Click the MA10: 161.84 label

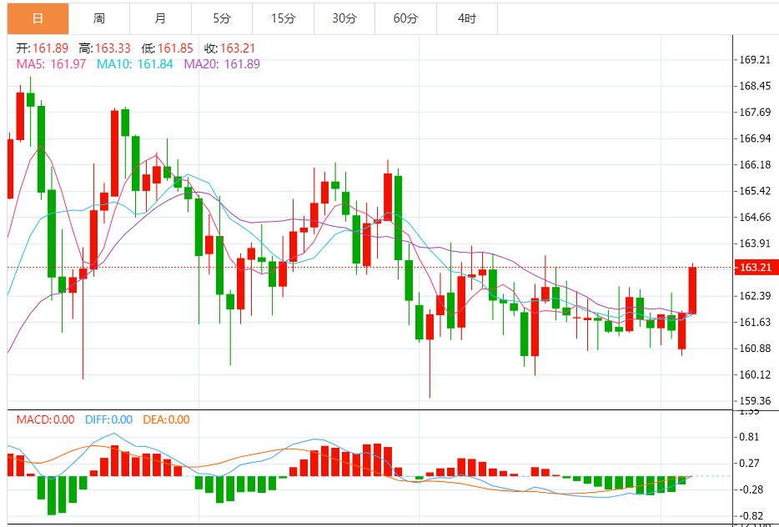(134, 64)
